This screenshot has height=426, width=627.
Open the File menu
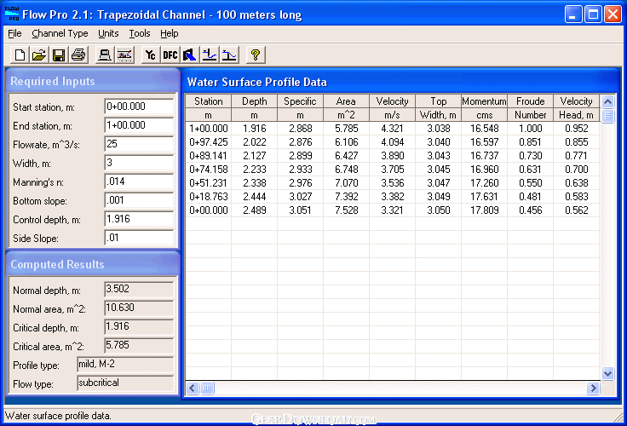14,33
